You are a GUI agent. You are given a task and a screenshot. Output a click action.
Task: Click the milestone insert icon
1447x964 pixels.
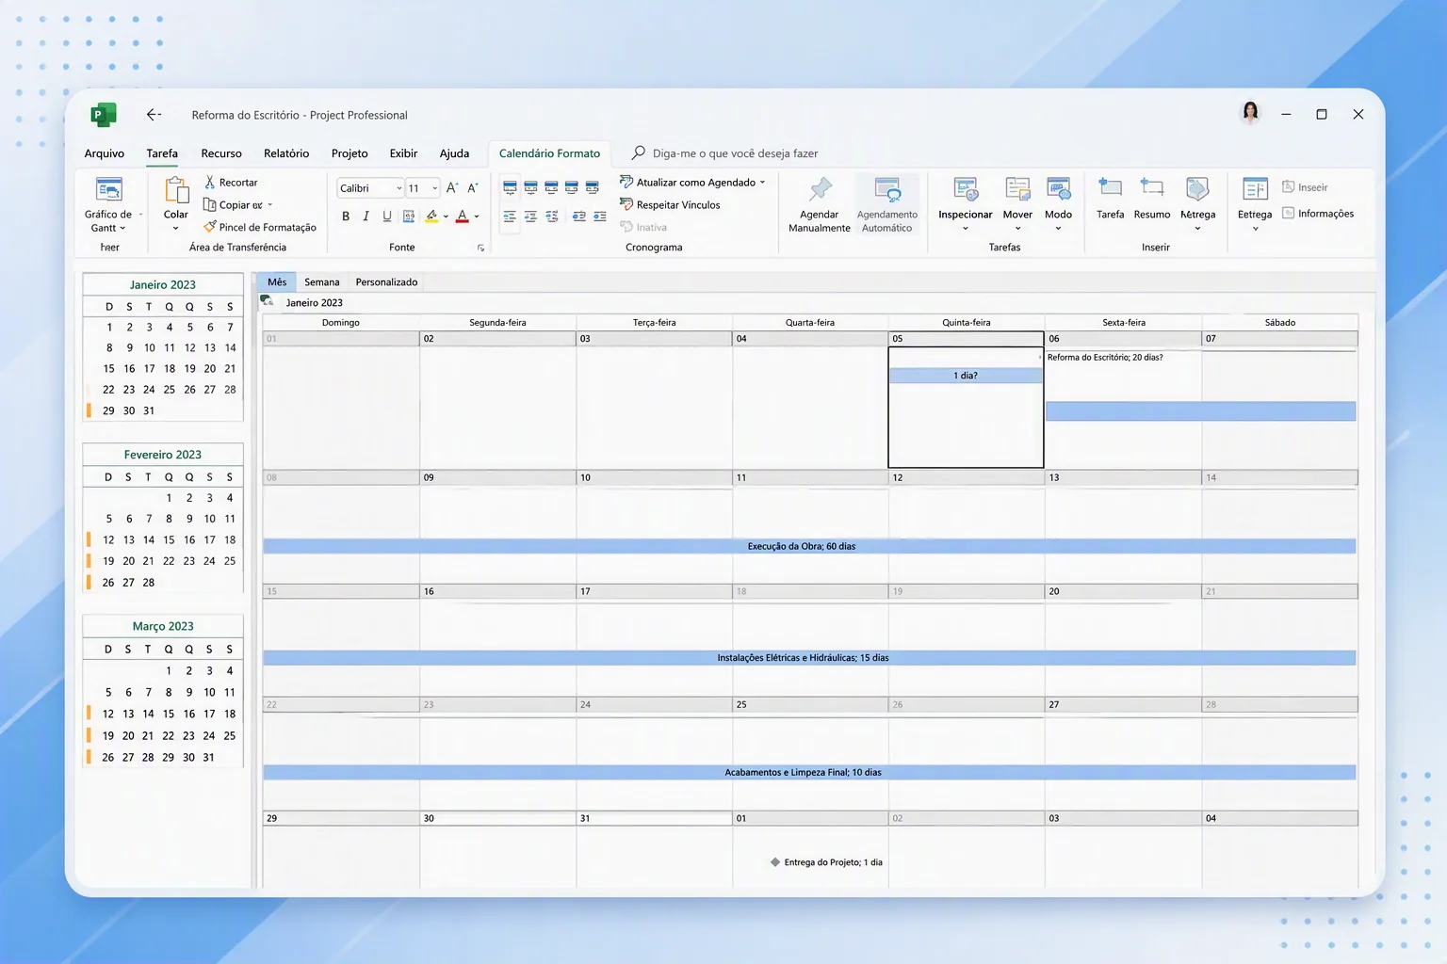pyautogui.click(x=1197, y=189)
